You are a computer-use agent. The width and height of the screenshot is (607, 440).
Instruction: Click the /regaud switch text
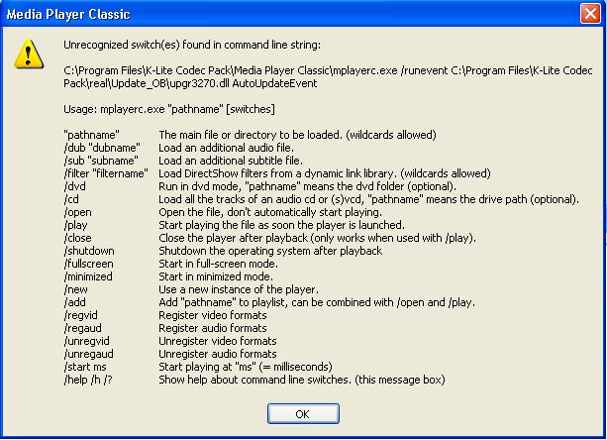(x=83, y=328)
